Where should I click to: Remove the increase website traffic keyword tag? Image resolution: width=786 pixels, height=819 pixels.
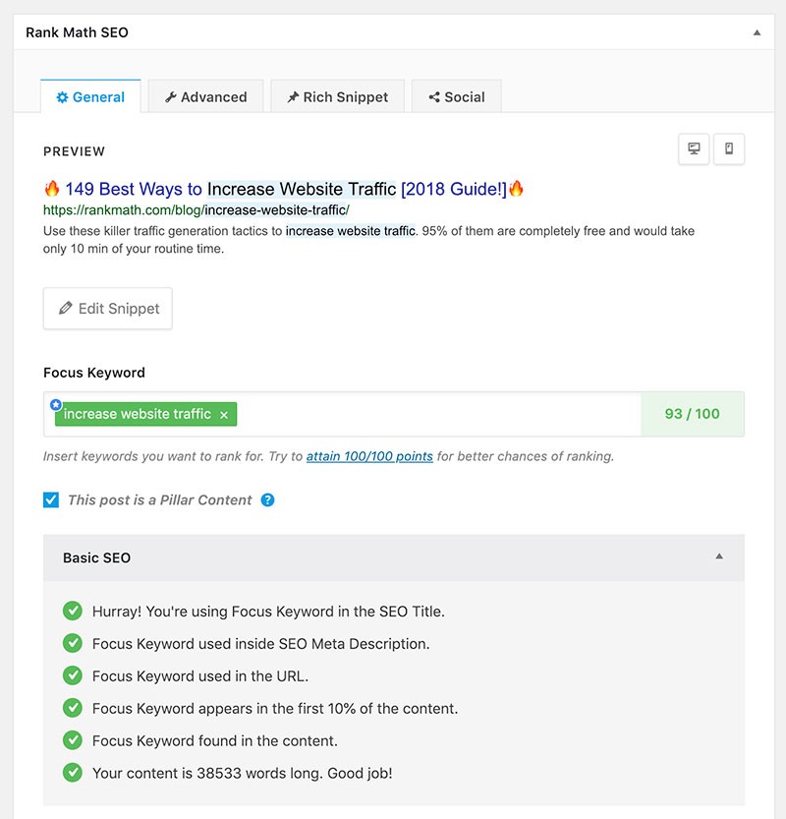[x=224, y=415]
